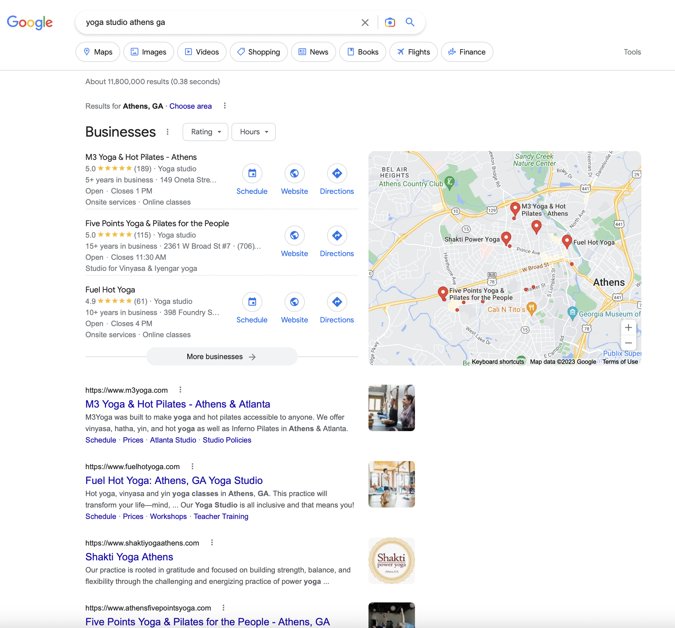Clear the search box with X icon

pyautogui.click(x=365, y=23)
